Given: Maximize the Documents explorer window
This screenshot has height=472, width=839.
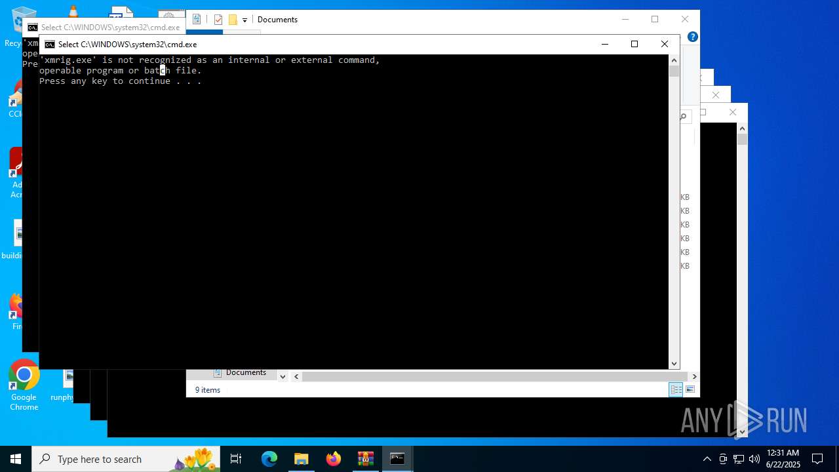Looking at the screenshot, I should point(655,19).
